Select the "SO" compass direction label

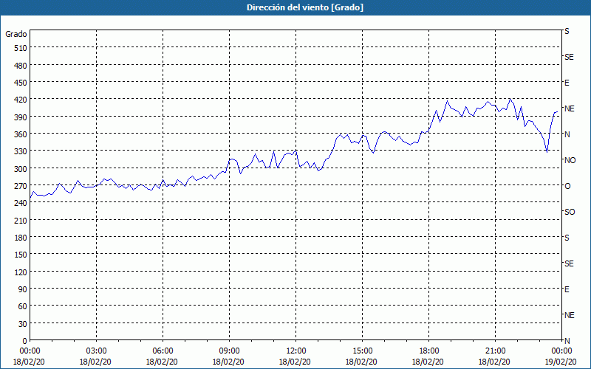tap(570, 212)
